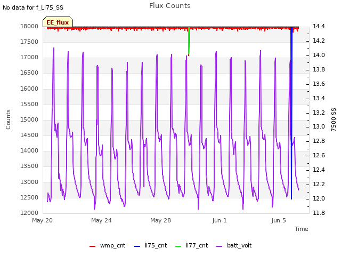This screenshot has height=256, width=341.
Task: Click the purple batt_volt legend swatch
Action: coord(220,246)
